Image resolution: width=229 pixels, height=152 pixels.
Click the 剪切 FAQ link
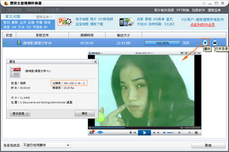pyautogui.click(x=7, y=23)
